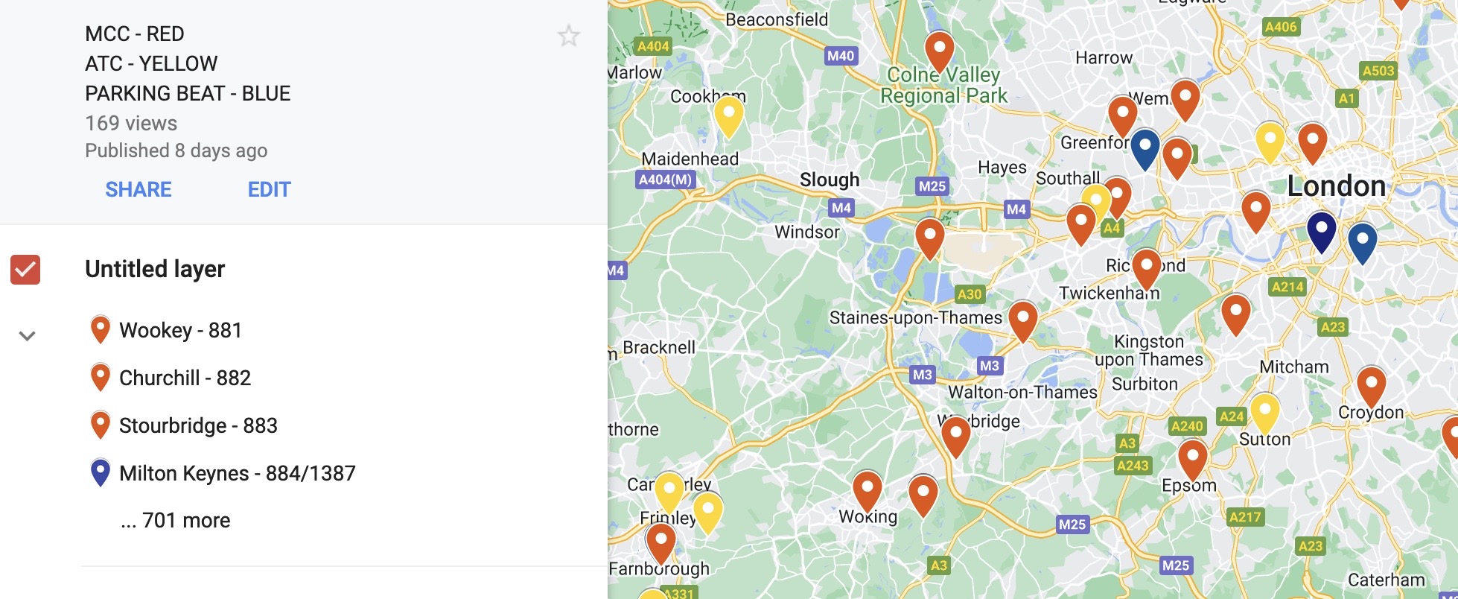
Task: Uncheck the Untitled layer checkbox
Action: [x=25, y=270]
